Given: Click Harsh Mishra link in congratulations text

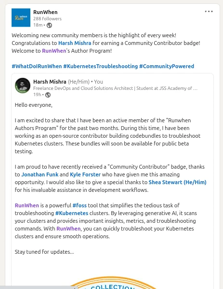Looking at the screenshot, I should [75, 43].
